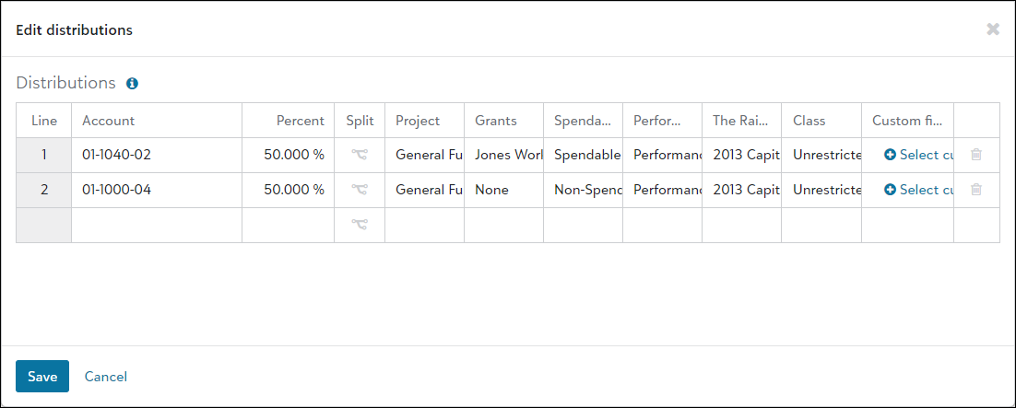
Task: Click plus icon for line 1 custom fields
Action: (x=890, y=155)
